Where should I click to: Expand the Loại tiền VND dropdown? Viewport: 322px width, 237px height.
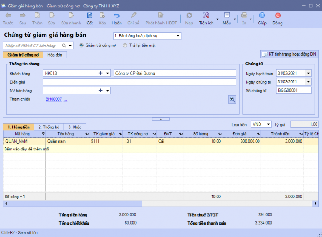269,124
